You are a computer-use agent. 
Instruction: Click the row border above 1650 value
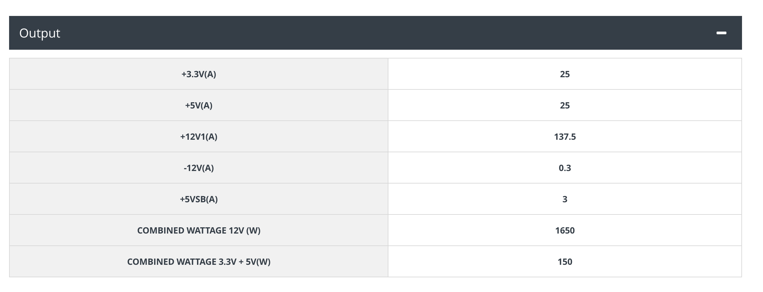point(564,214)
